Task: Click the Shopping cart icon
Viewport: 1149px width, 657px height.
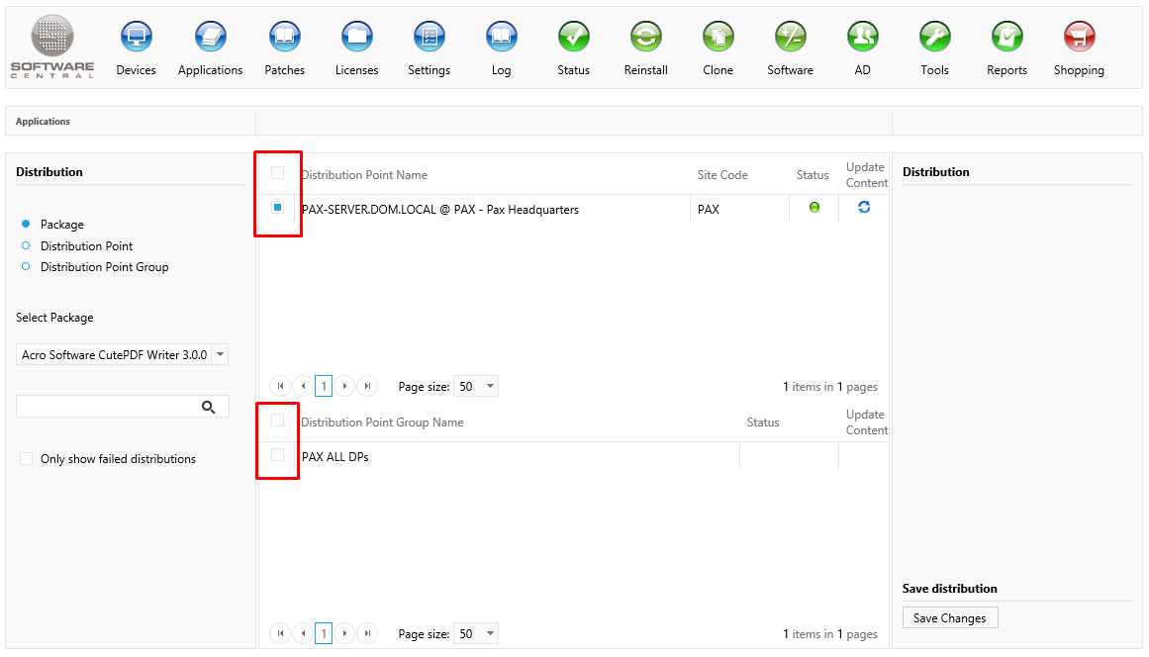Action: [1079, 39]
